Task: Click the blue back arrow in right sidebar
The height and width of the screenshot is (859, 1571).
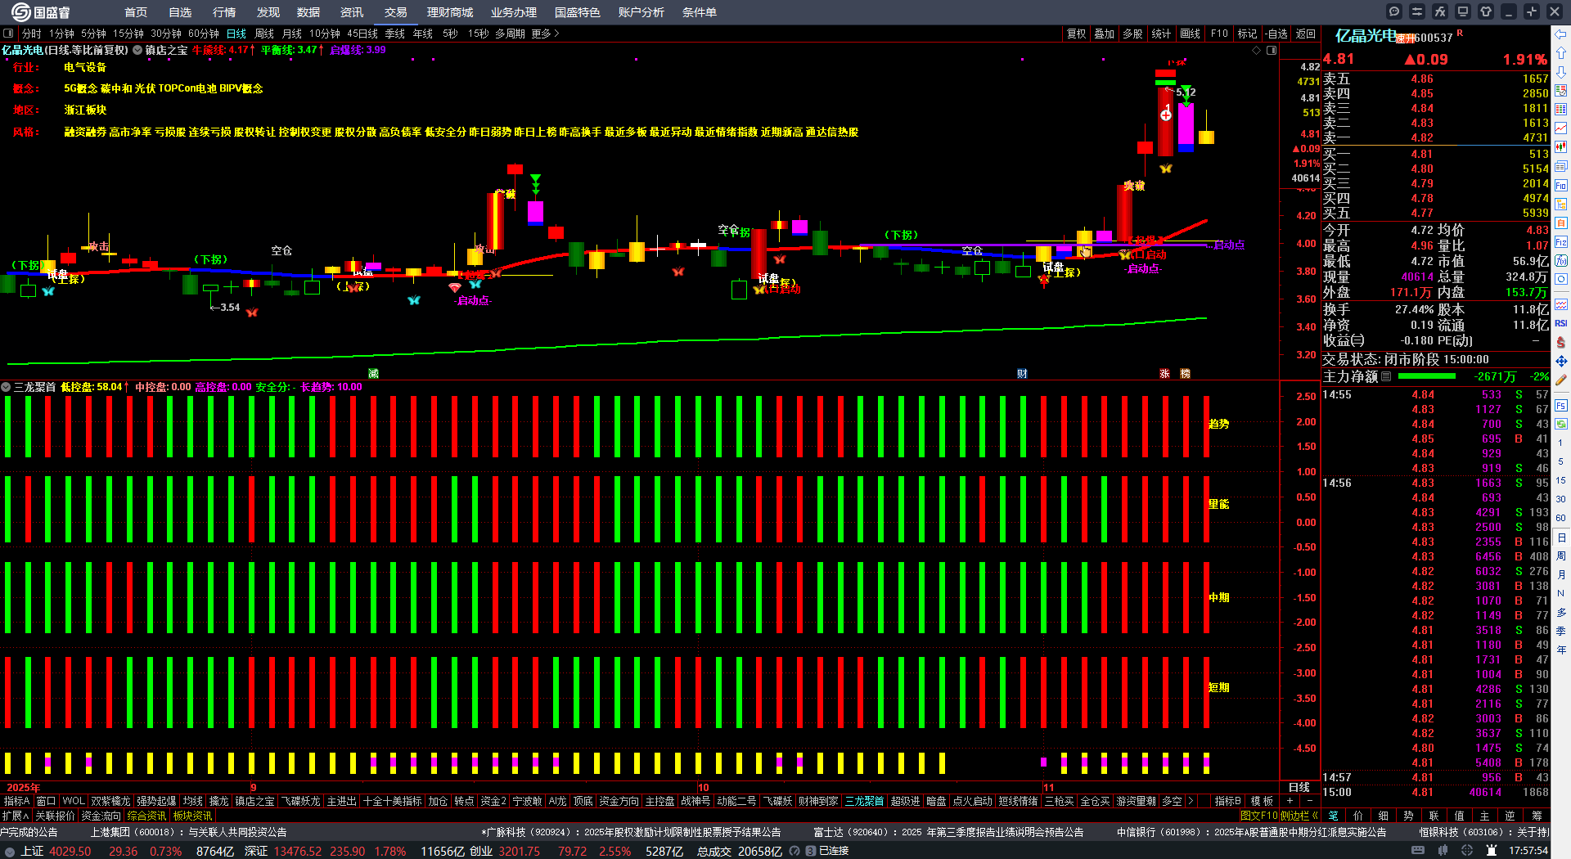Action: pyautogui.click(x=1561, y=34)
